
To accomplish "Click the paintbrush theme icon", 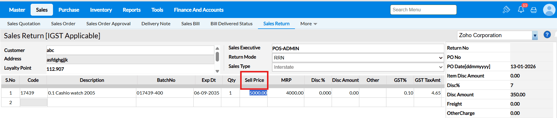I will tap(506, 10).
